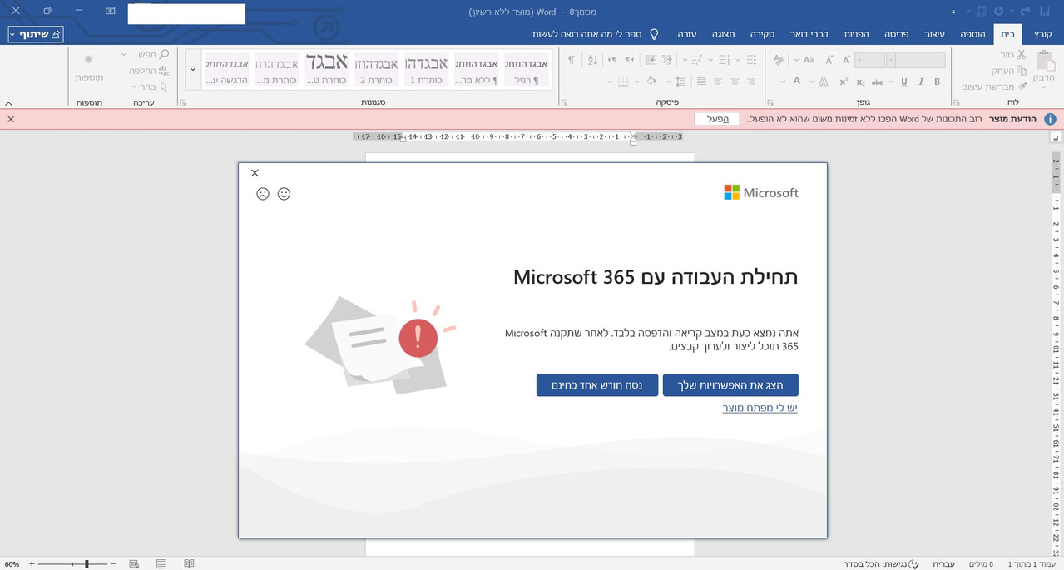Click the Justify alignment icon
Image resolution: width=1064 pixels, height=570 pixels.
[701, 82]
